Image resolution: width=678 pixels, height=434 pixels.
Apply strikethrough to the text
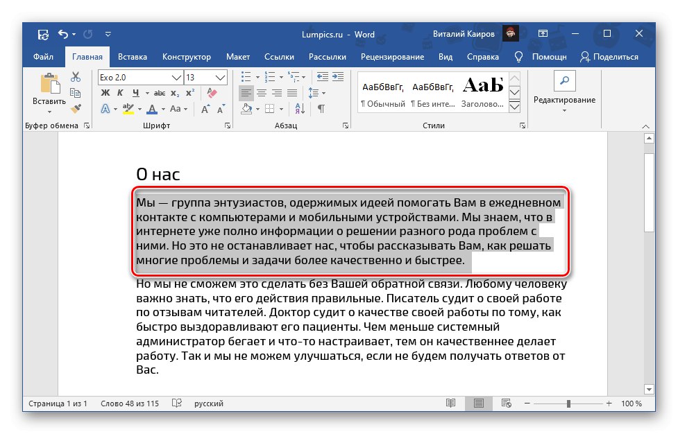[x=161, y=92]
